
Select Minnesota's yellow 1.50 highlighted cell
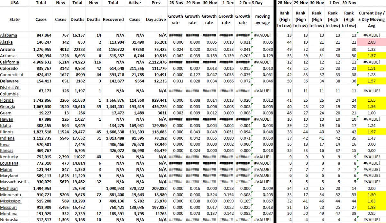pyautogui.click(x=372, y=194)
